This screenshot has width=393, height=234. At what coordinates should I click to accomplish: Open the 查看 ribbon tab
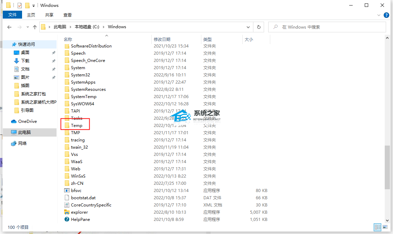[x=68, y=15]
